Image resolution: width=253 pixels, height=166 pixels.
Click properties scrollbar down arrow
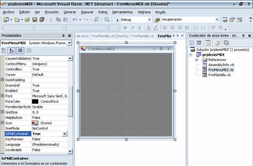click(x=70, y=151)
